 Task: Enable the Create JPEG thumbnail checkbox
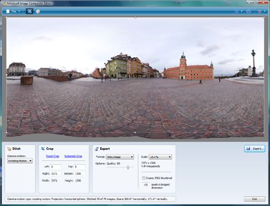pyautogui.click(x=144, y=178)
